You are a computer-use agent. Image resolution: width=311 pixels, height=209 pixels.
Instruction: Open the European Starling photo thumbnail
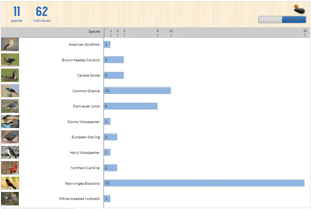pos(10,137)
